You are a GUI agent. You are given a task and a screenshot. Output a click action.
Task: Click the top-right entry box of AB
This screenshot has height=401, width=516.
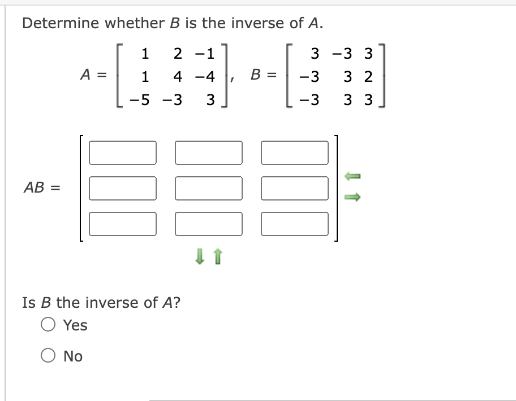point(295,151)
